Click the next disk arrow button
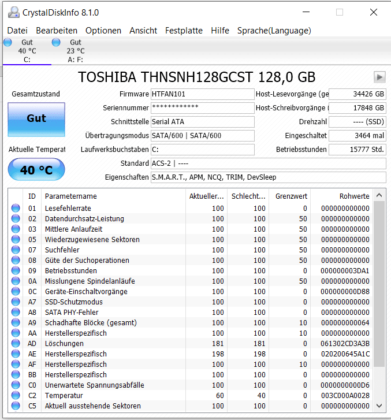 tap(379, 77)
